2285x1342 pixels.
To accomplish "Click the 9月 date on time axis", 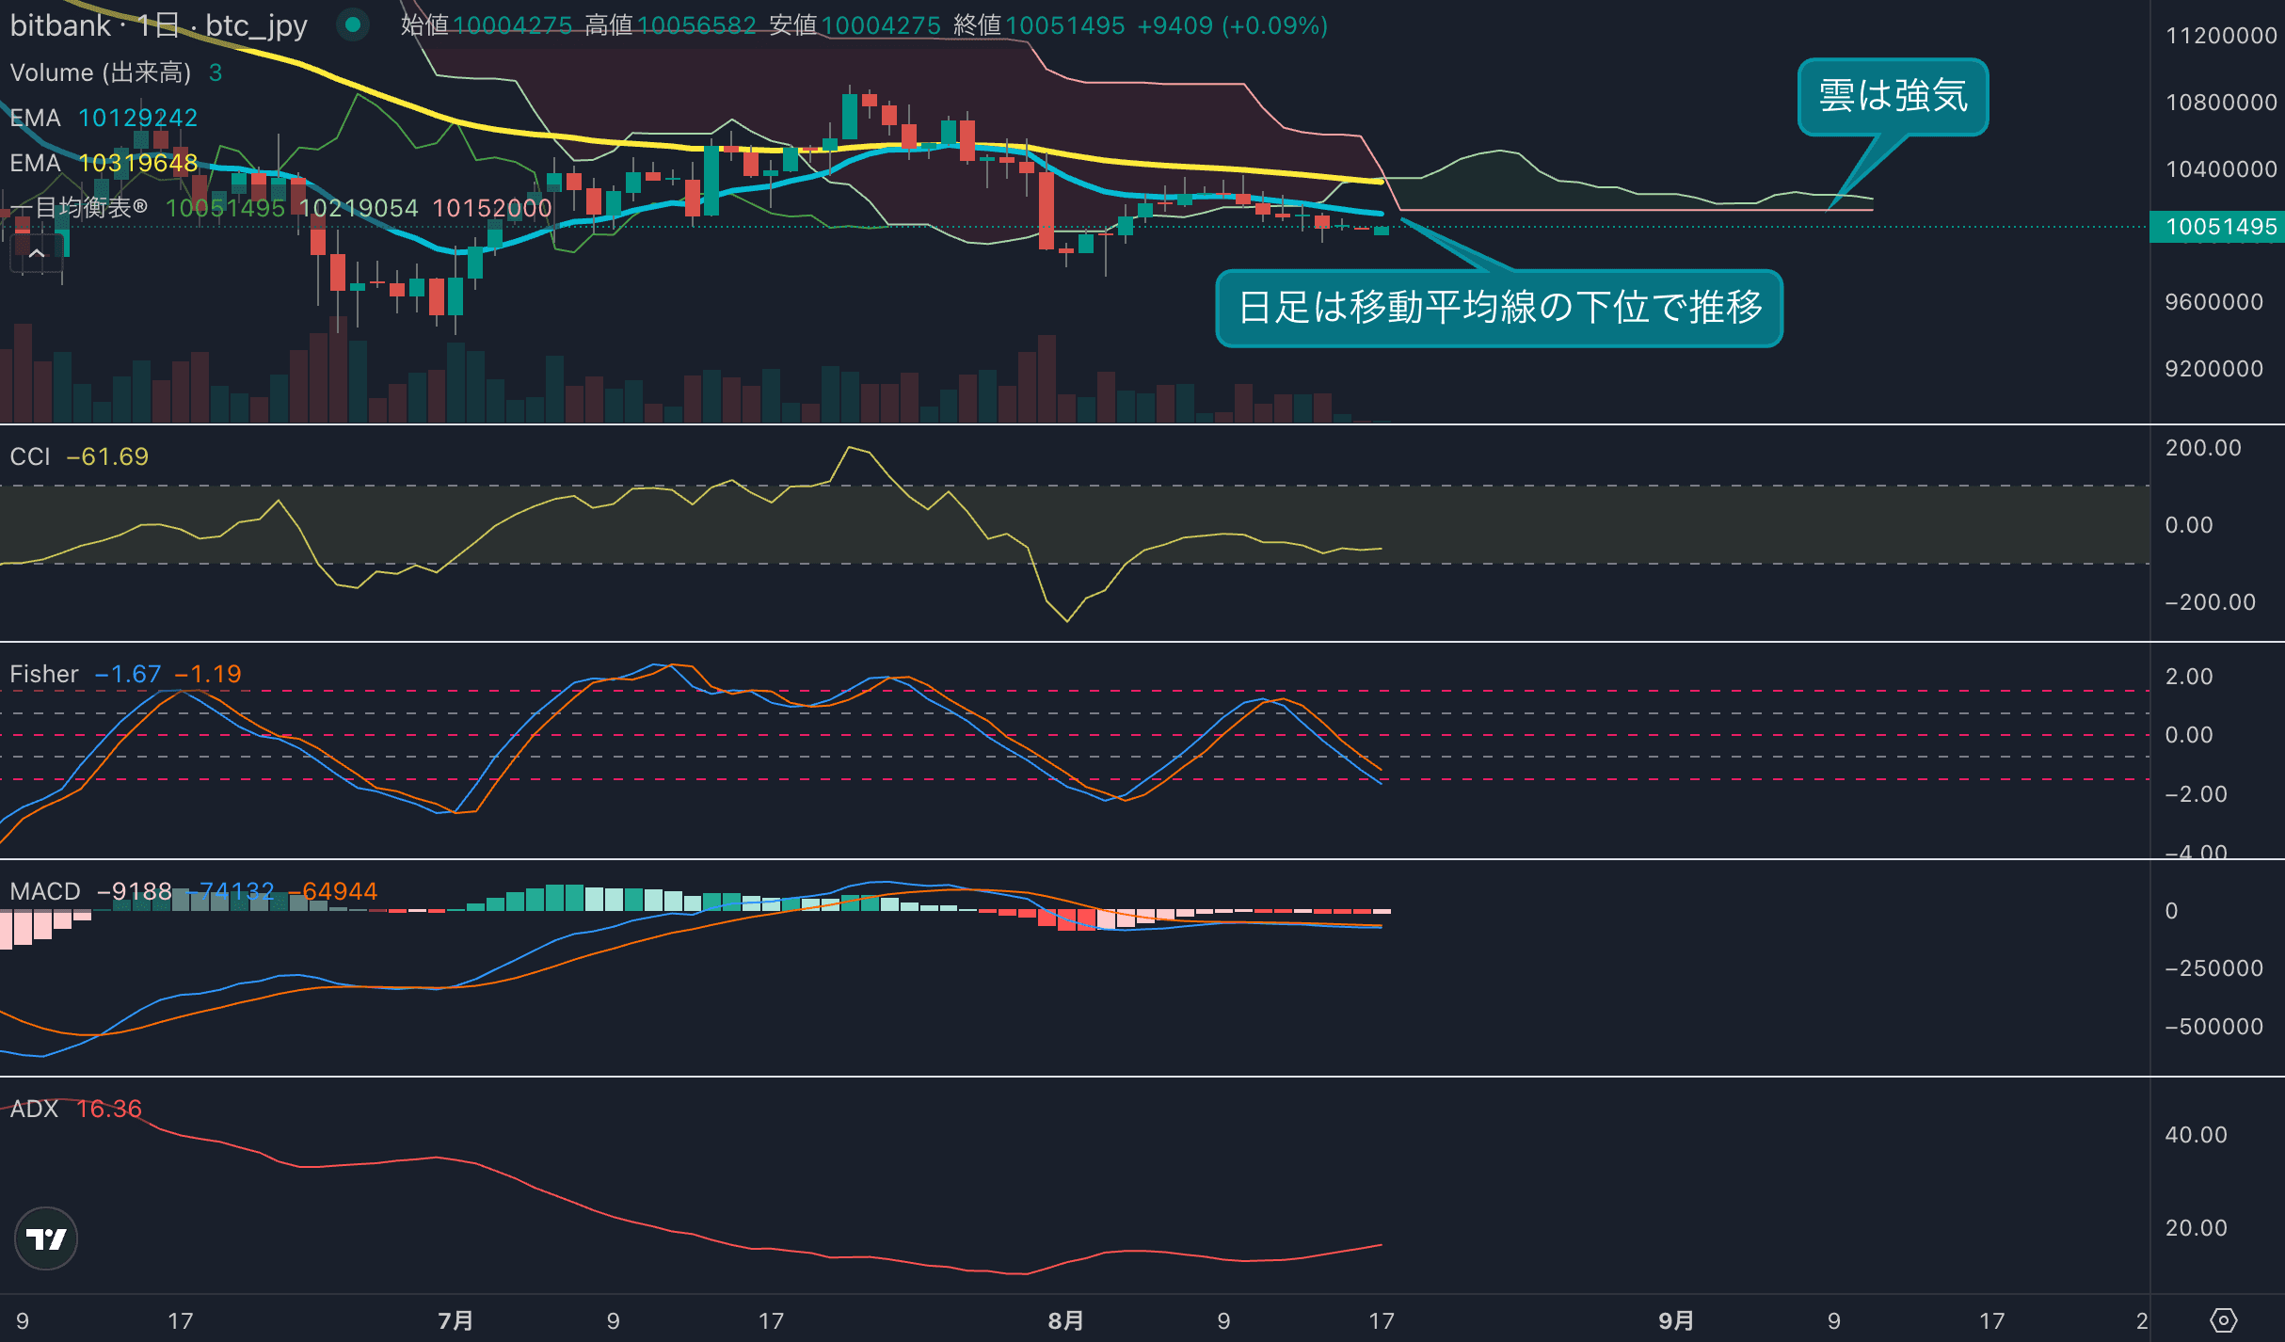I will click(x=1675, y=1320).
